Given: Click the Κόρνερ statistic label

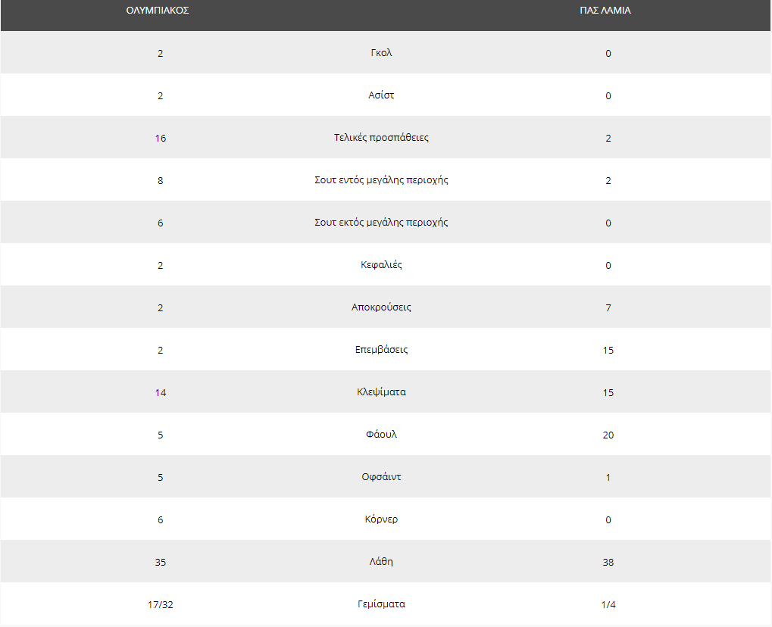Looking at the screenshot, I should click(381, 519).
